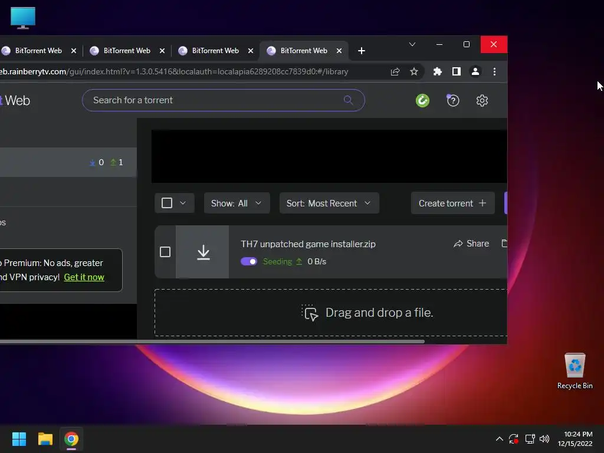Click the green BitTorrent speed upgrade icon
Viewport: 604px width, 453px height.
[422, 100]
